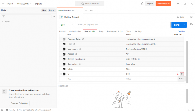The image size is (195, 111).
Task: Open Explore in top navigation
Action: [x=38, y=4]
